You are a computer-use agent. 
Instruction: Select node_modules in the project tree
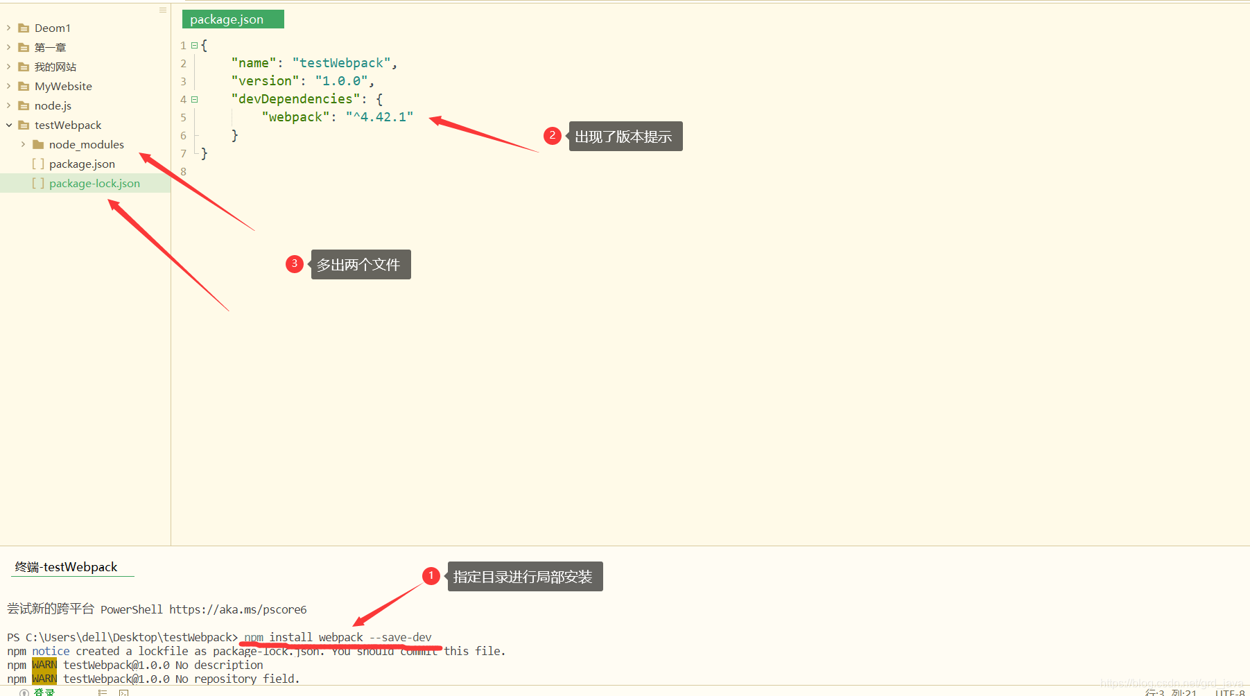point(87,144)
